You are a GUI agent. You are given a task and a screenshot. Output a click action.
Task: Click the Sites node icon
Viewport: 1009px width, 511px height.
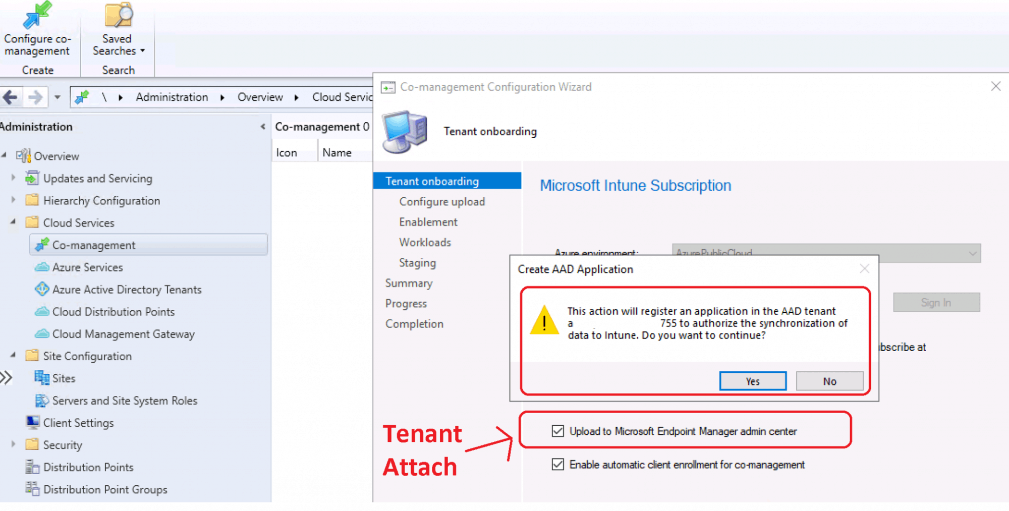(42, 378)
